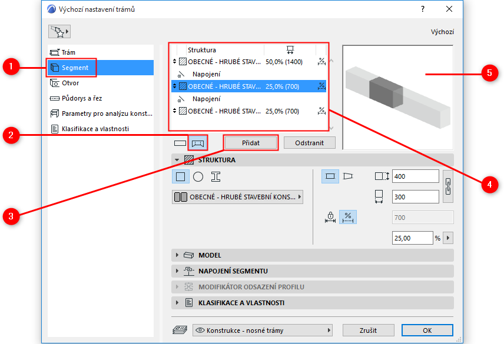The height and width of the screenshot is (344, 504).
Task: Open the arrow menu beside percent field
Action: 448,238
